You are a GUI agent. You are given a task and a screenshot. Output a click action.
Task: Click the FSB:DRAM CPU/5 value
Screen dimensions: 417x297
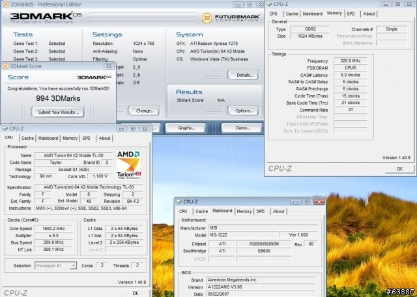point(351,68)
